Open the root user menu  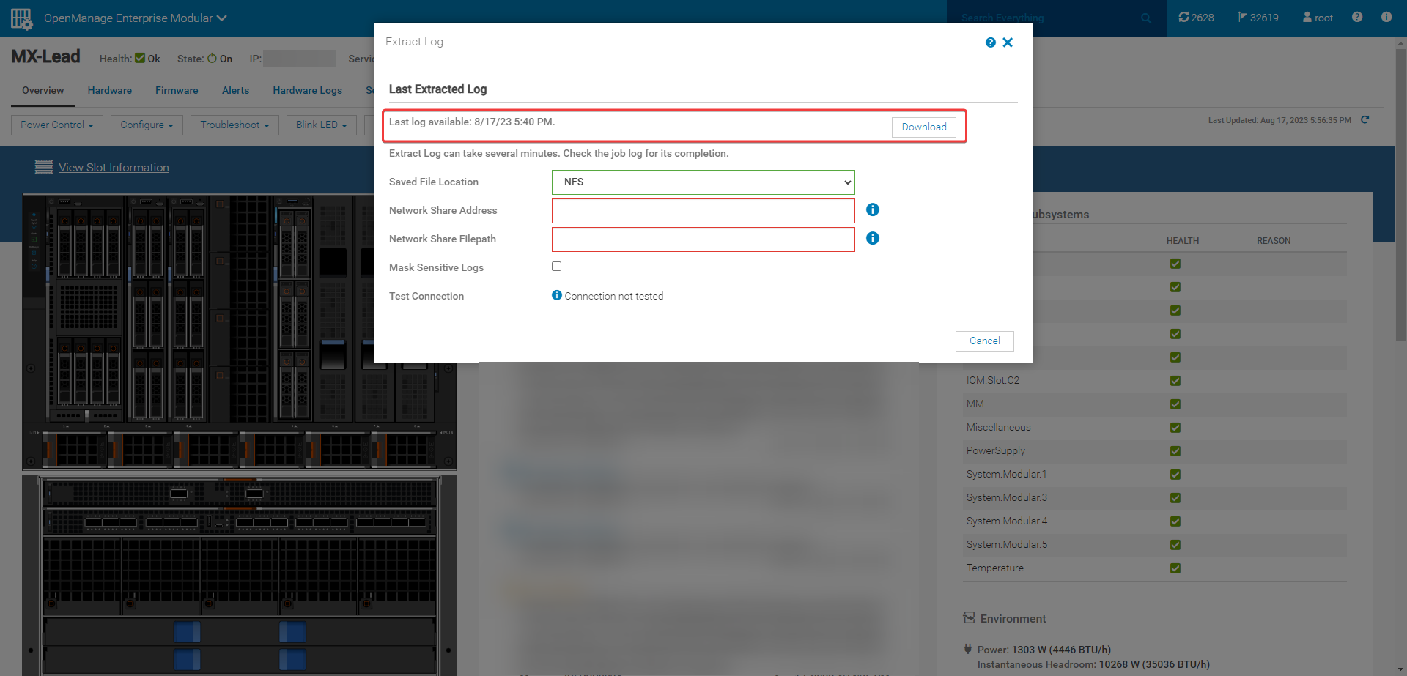click(1318, 18)
